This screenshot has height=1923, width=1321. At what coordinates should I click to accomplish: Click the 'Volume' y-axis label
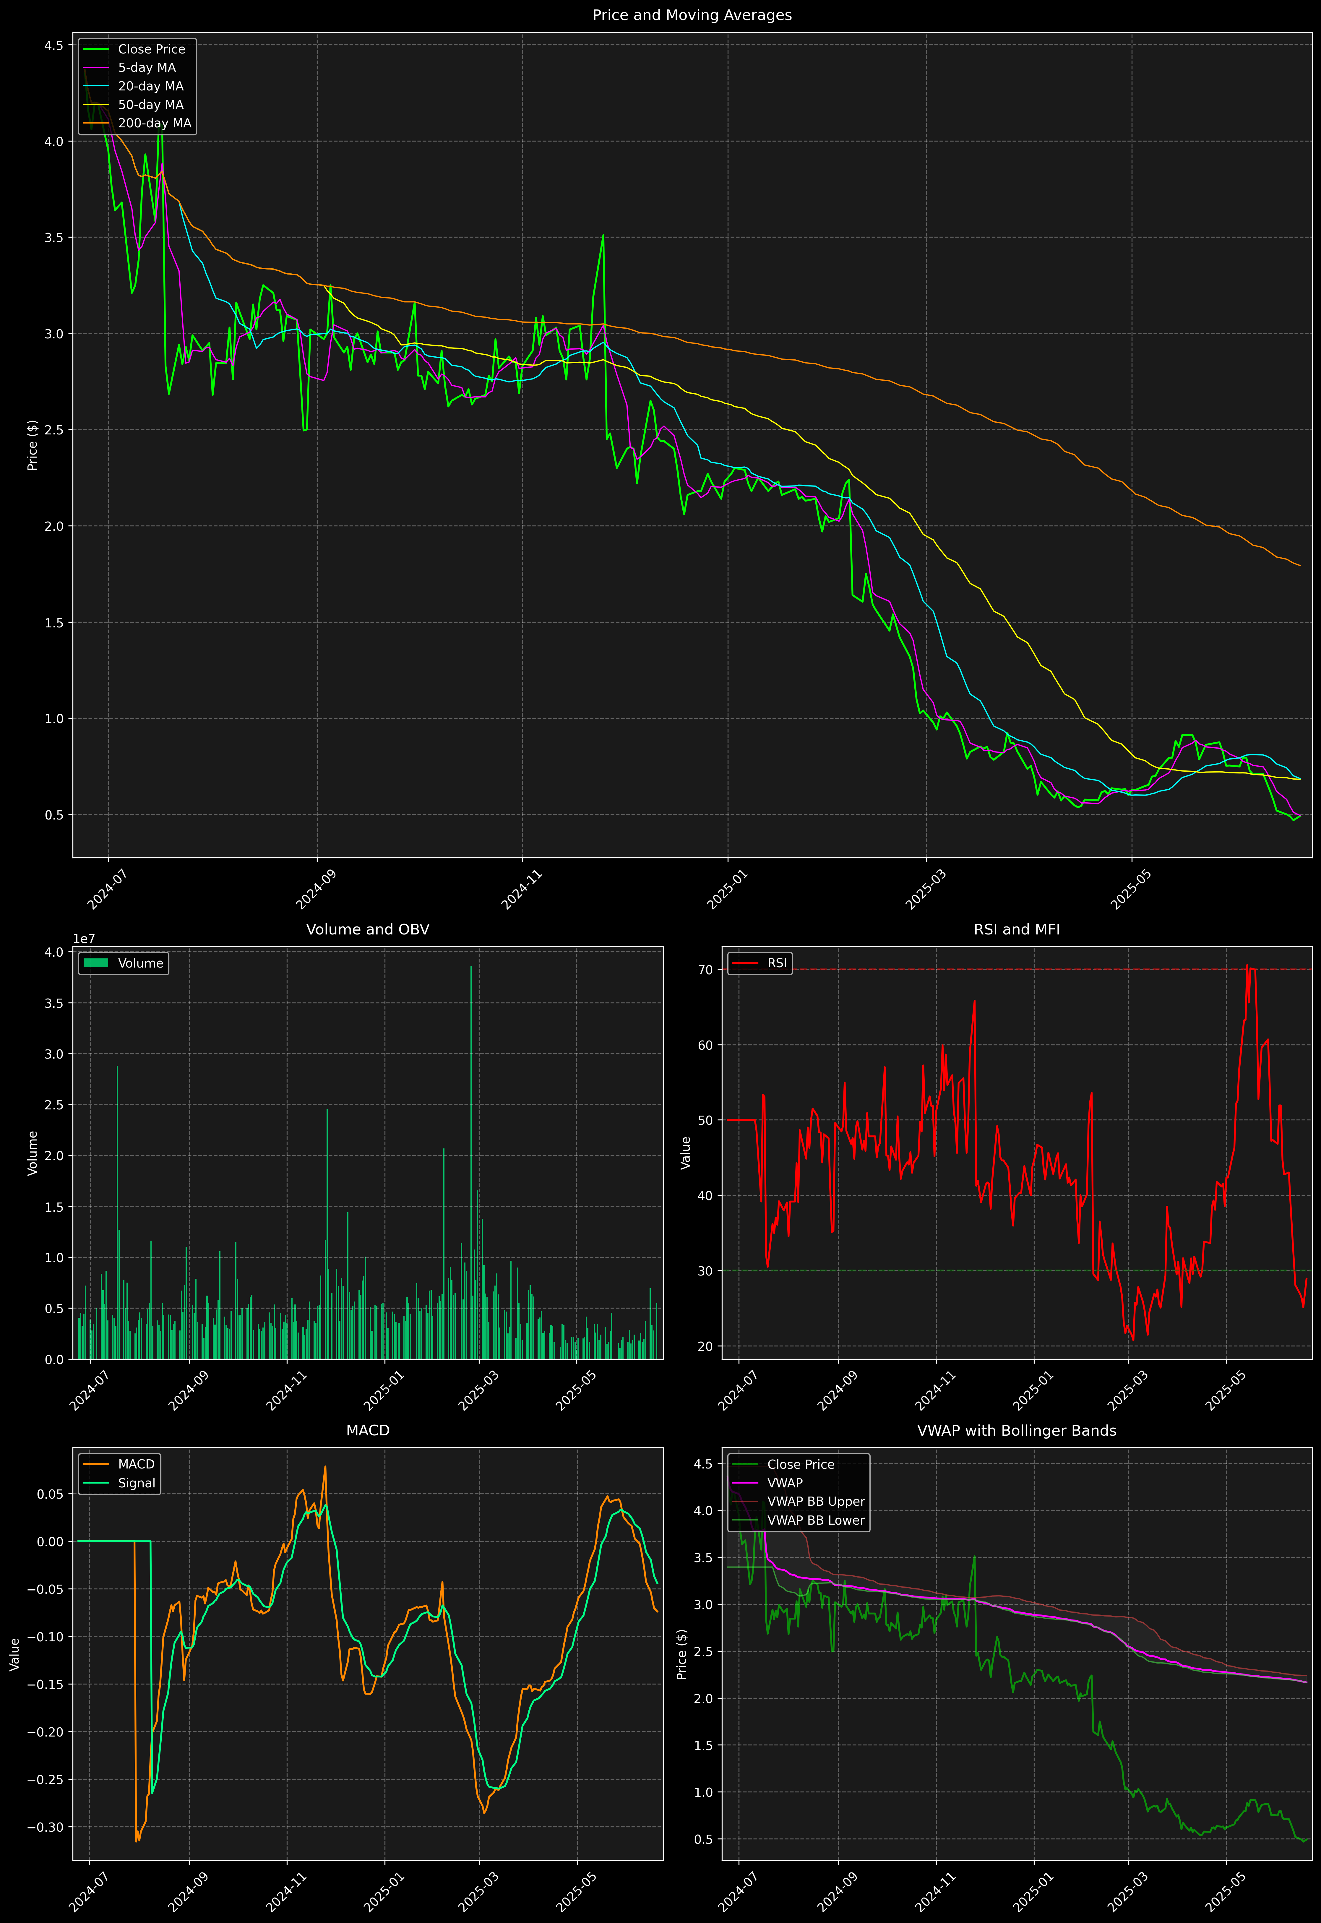pos(32,1153)
